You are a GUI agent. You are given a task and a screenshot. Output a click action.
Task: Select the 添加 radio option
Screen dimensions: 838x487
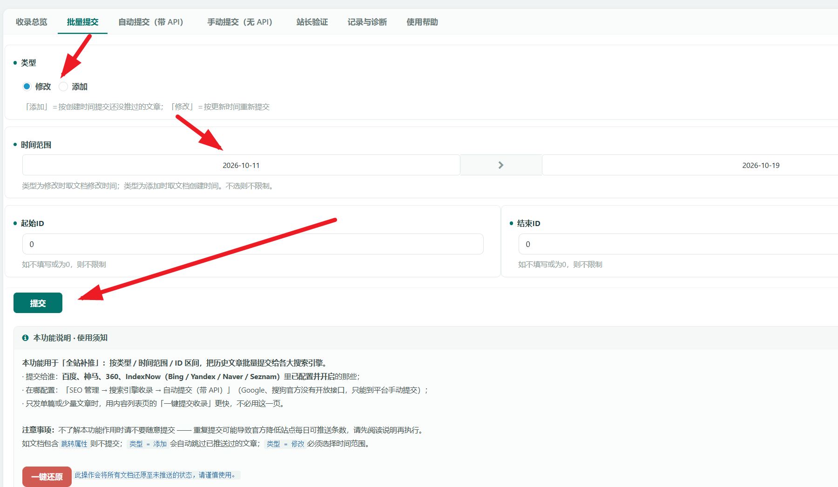63,87
